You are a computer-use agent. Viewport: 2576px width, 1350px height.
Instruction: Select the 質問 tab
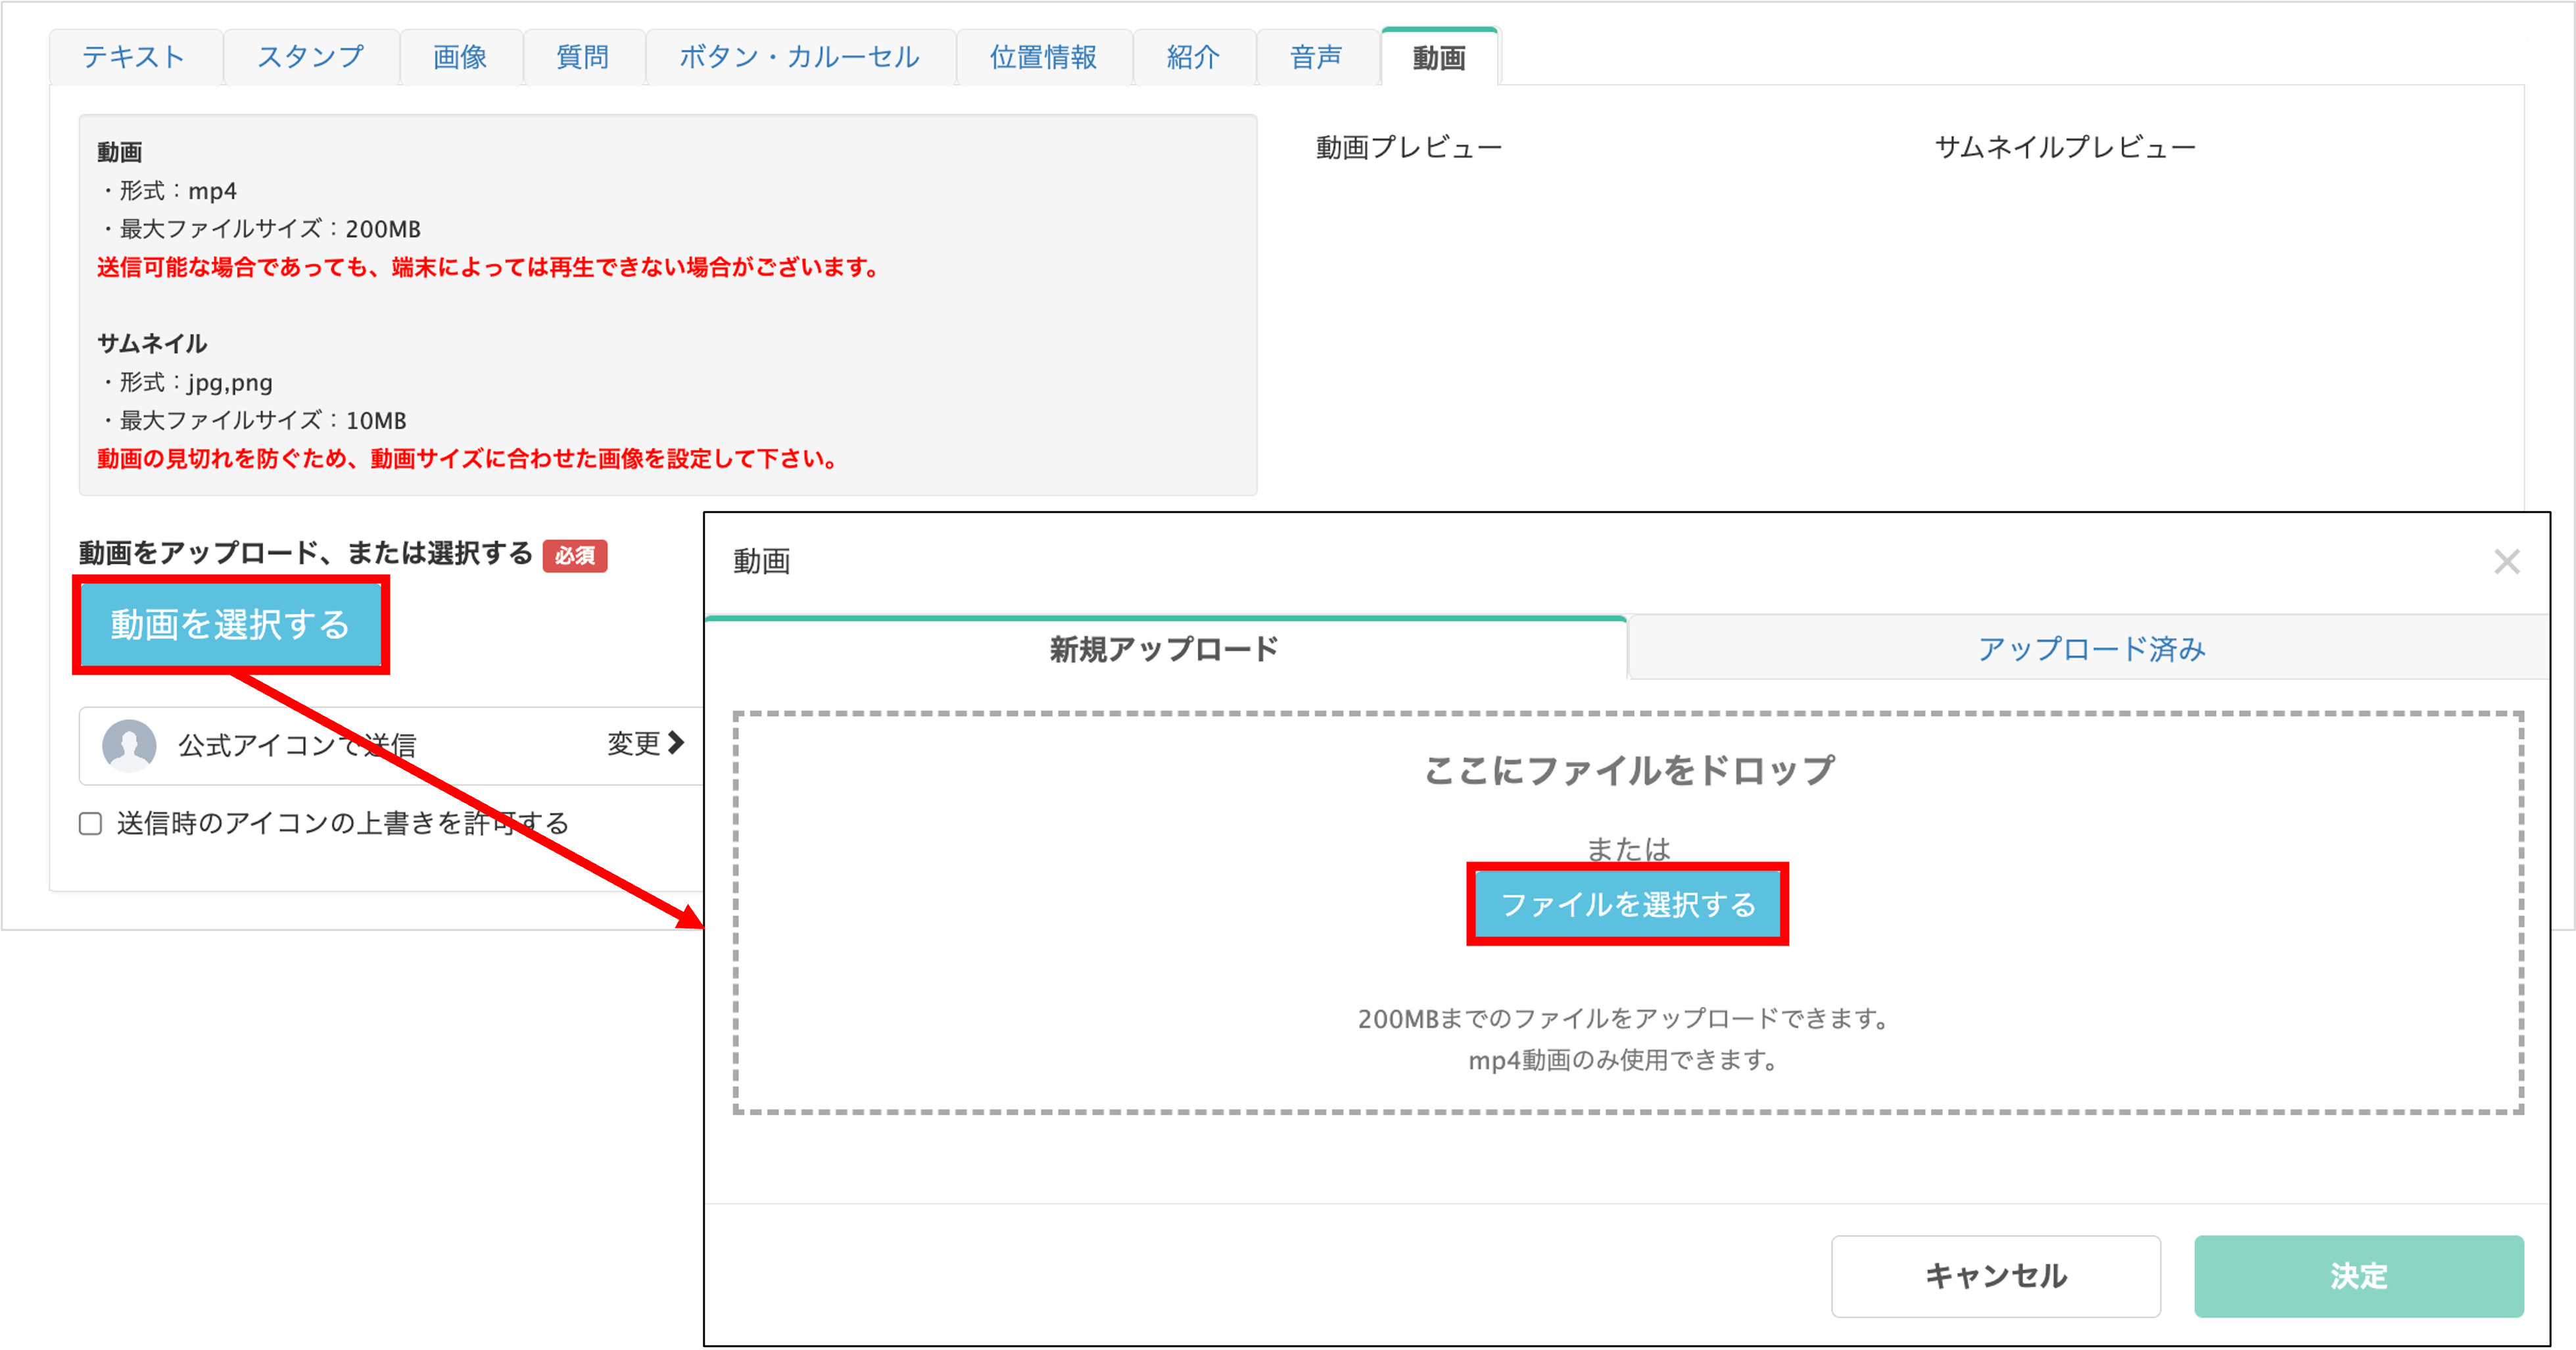click(x=584, y=57)
